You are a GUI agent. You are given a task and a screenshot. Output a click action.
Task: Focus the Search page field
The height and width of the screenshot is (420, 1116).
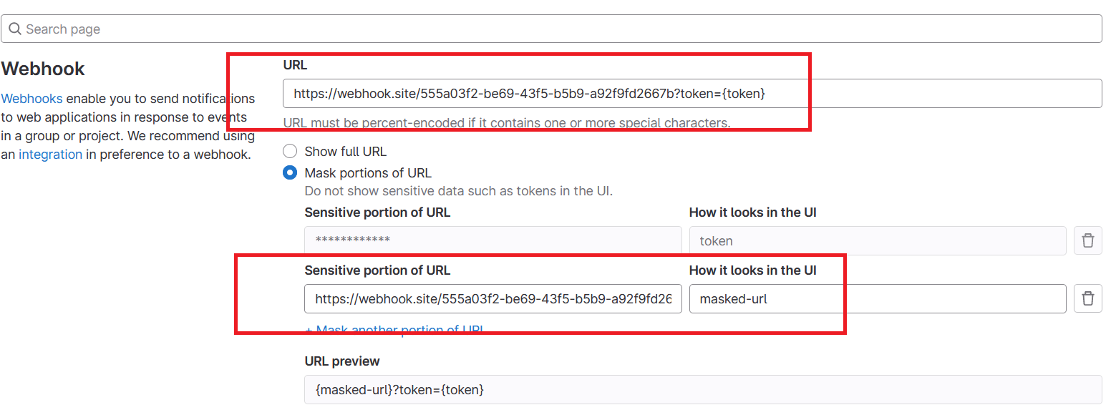[558, 29]
